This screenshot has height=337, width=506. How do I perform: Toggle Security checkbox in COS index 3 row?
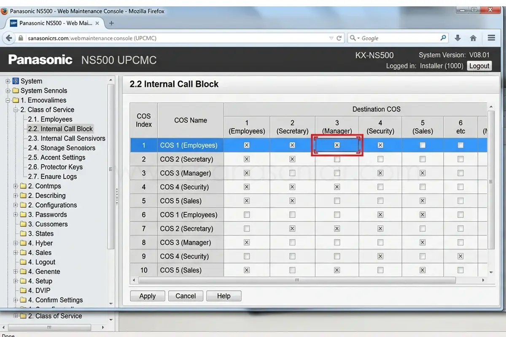tap(380, 173)
